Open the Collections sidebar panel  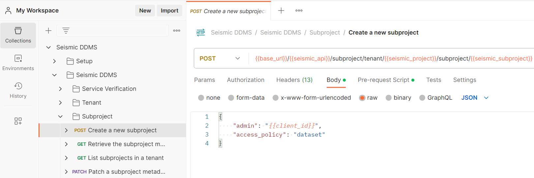pyautogui.click(x=18, y=35)
